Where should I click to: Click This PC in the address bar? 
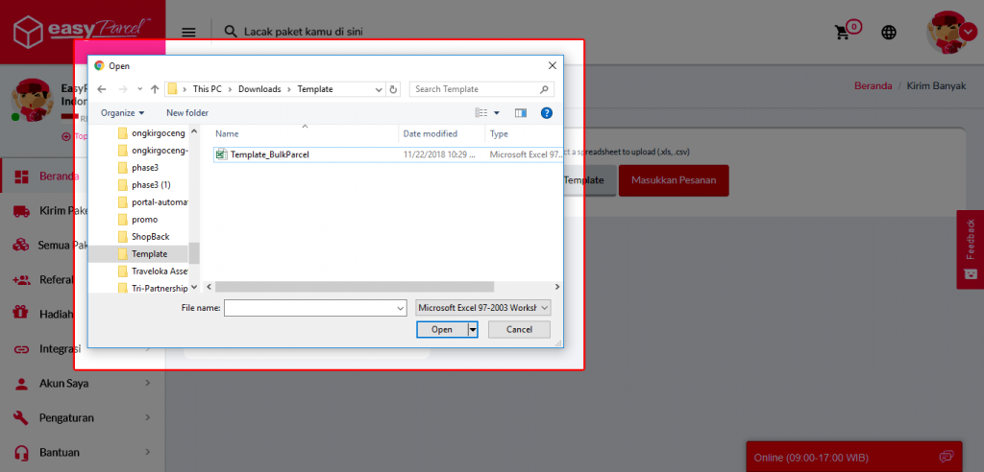(208, 89)
